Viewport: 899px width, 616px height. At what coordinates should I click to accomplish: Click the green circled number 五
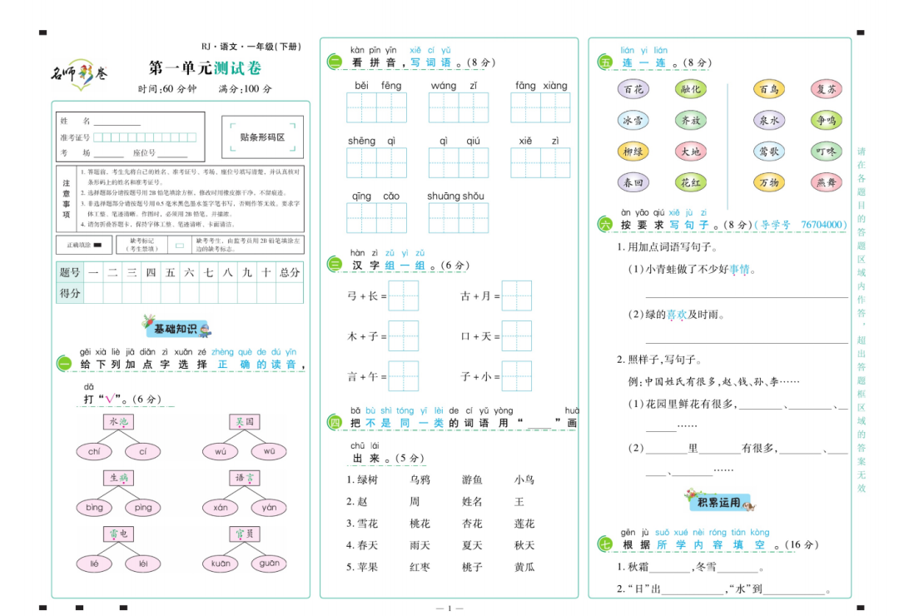tap(605, 62)
